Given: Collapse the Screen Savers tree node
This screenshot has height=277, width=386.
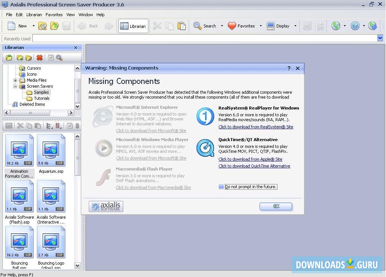Looking at the screenshot, I should pyautogui.click(x=15, y=86).
